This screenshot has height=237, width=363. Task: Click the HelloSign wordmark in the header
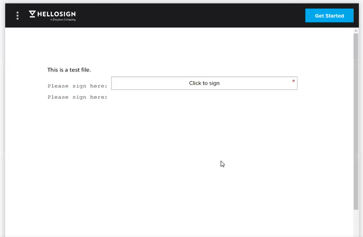[x=56, y=14]
